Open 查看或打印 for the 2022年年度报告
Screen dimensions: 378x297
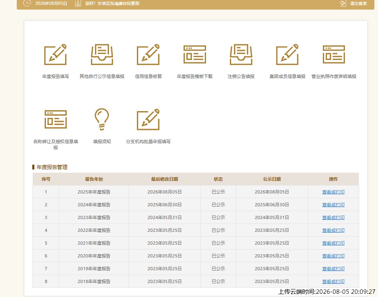pyautogui.click(x=333, y=230)
